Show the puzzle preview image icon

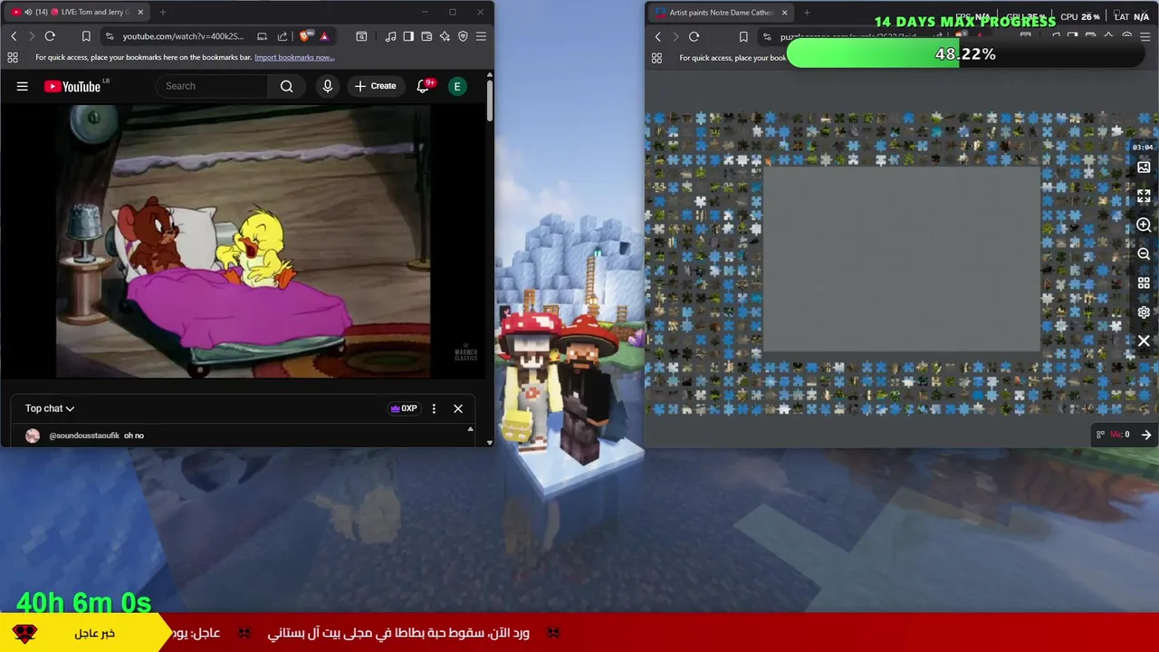click(x=1144, y=167)
